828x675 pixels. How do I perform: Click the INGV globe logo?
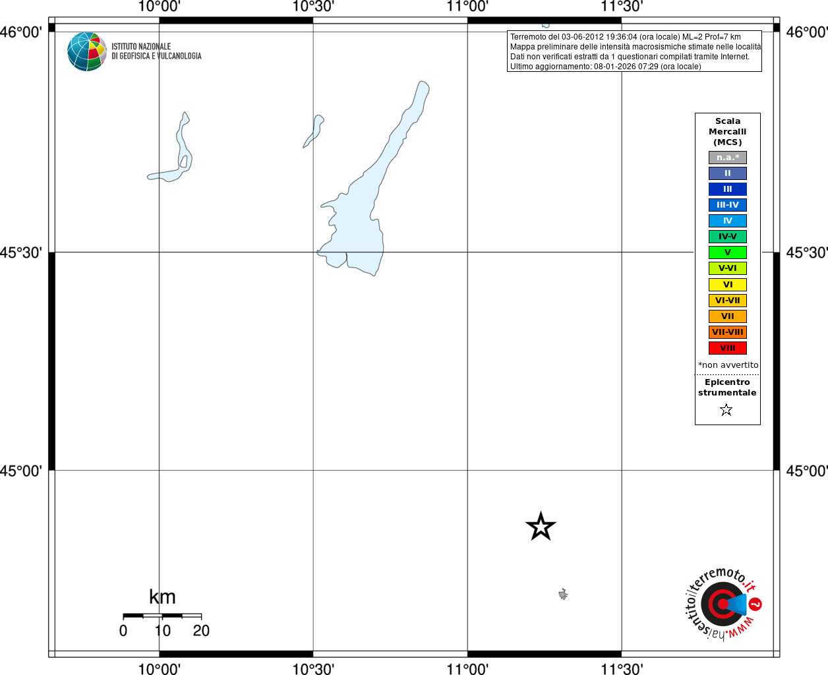coord(87,51)
